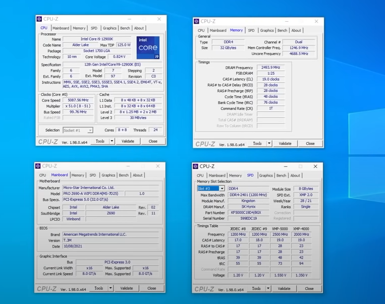
Task: Click the CPU-Z icon in the SPD window's title bar
Action: 195,166
